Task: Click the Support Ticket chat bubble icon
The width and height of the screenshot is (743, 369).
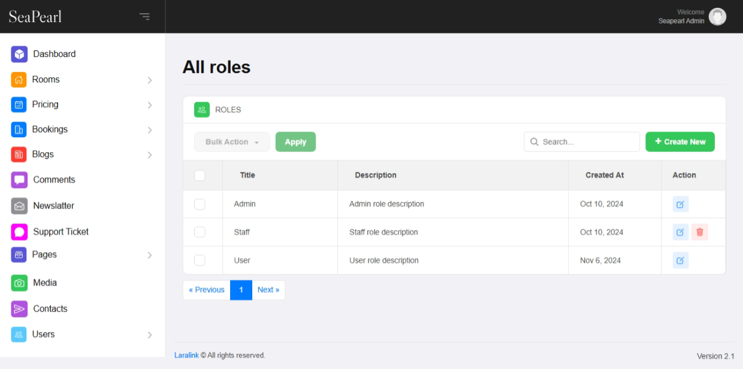Action: 19,232
